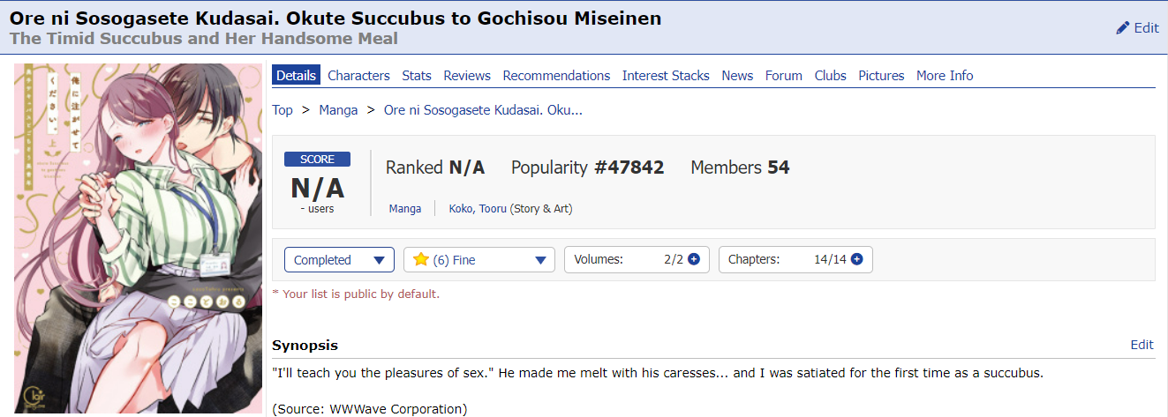Go to the Reviews tab
Screen dimensions: 1168x417
467,76
